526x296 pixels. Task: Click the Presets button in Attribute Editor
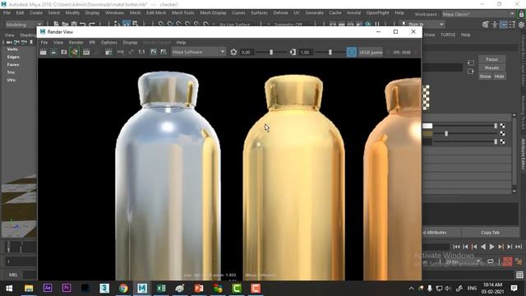pos(491,67)
